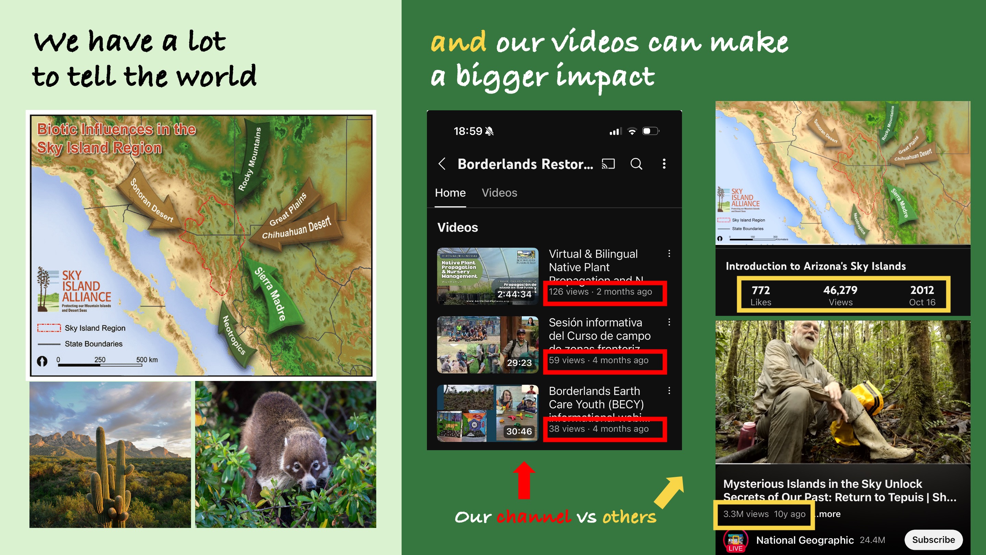
Task: Select the Home tab
Action: pos(450,193)
